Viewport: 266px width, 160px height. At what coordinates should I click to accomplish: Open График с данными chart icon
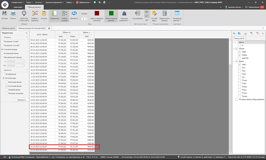click(35, 14)
